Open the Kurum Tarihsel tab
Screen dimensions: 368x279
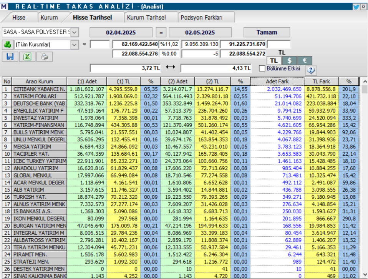coord(147,17)
